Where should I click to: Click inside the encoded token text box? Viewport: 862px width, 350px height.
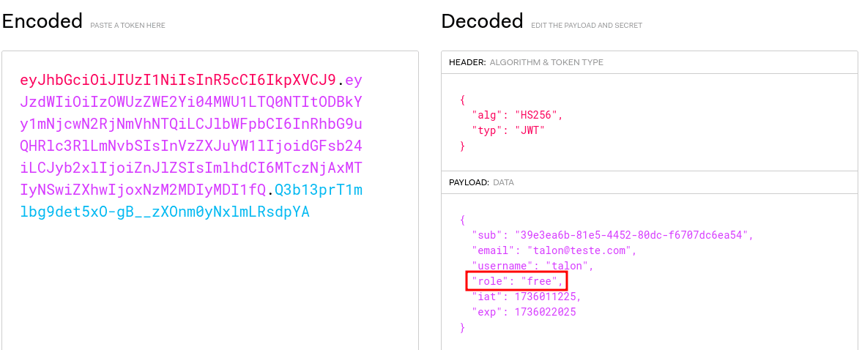click(x=210, y=201)
